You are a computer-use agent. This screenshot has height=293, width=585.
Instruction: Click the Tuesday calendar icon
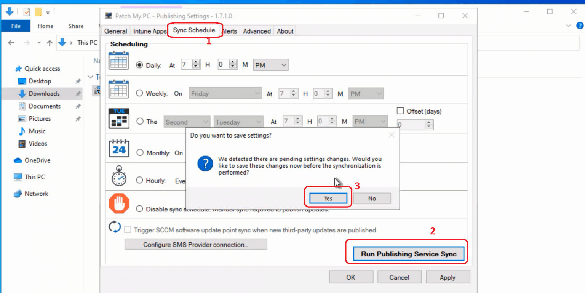pos(118,118)
